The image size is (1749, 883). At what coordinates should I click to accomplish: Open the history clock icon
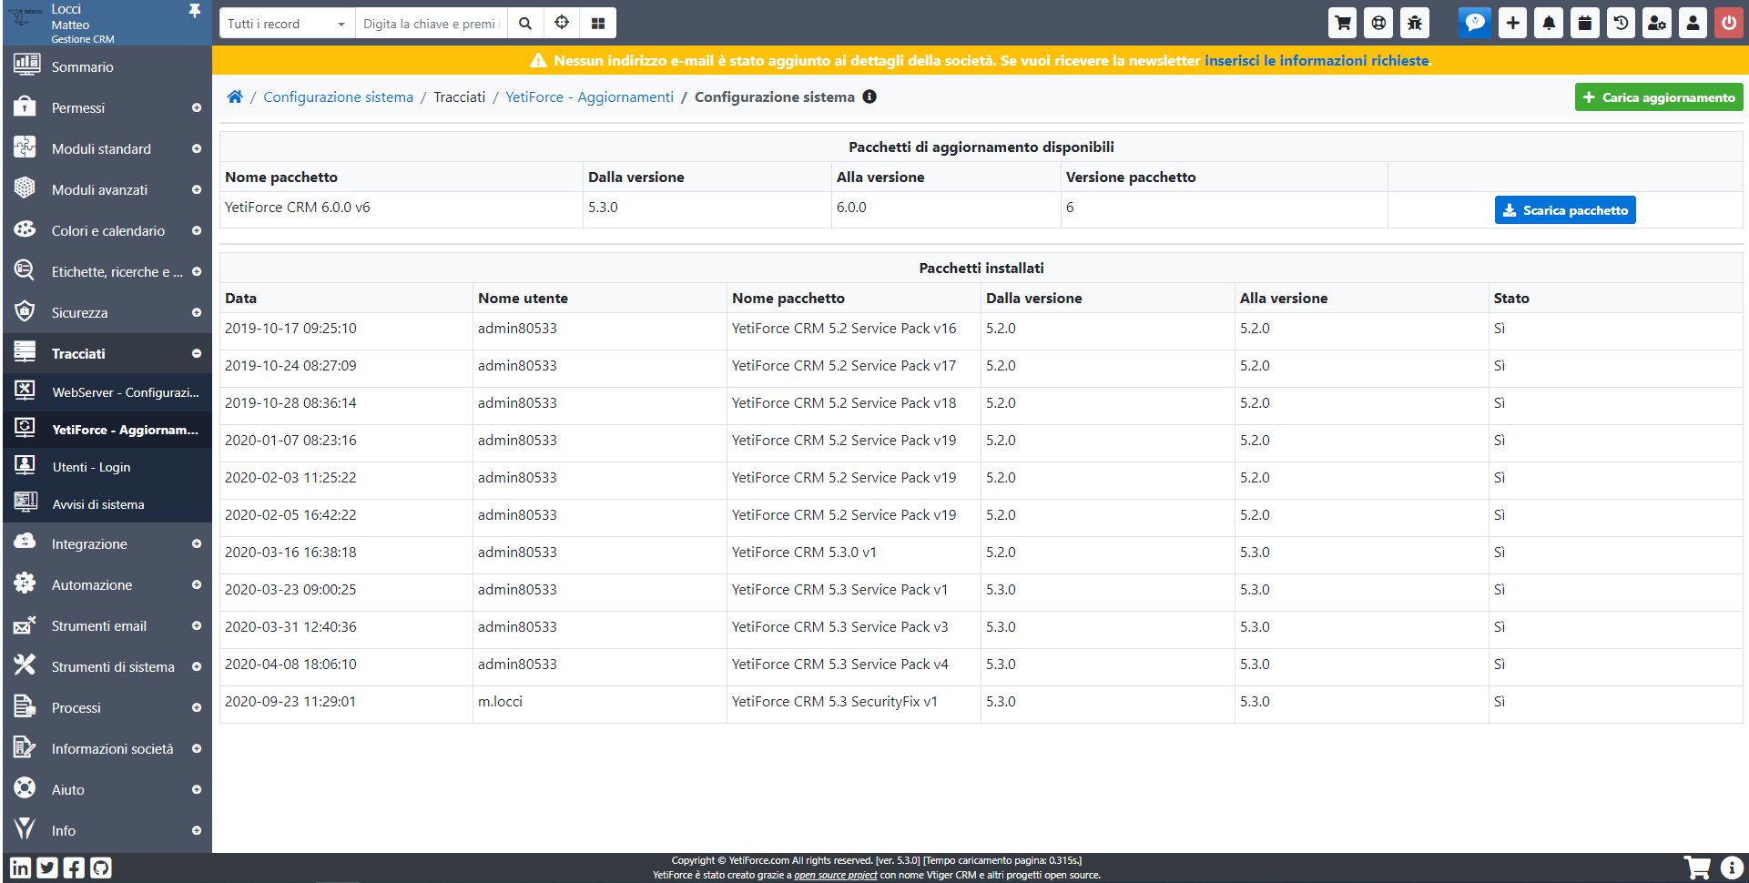click(1621, 23)
